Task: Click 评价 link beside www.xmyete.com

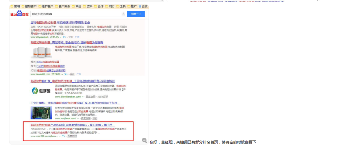Action: tap(71, 37)
